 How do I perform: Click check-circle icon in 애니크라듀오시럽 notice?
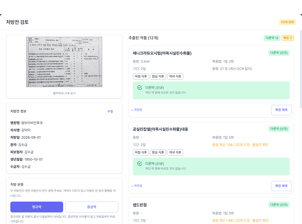point(140,88)
